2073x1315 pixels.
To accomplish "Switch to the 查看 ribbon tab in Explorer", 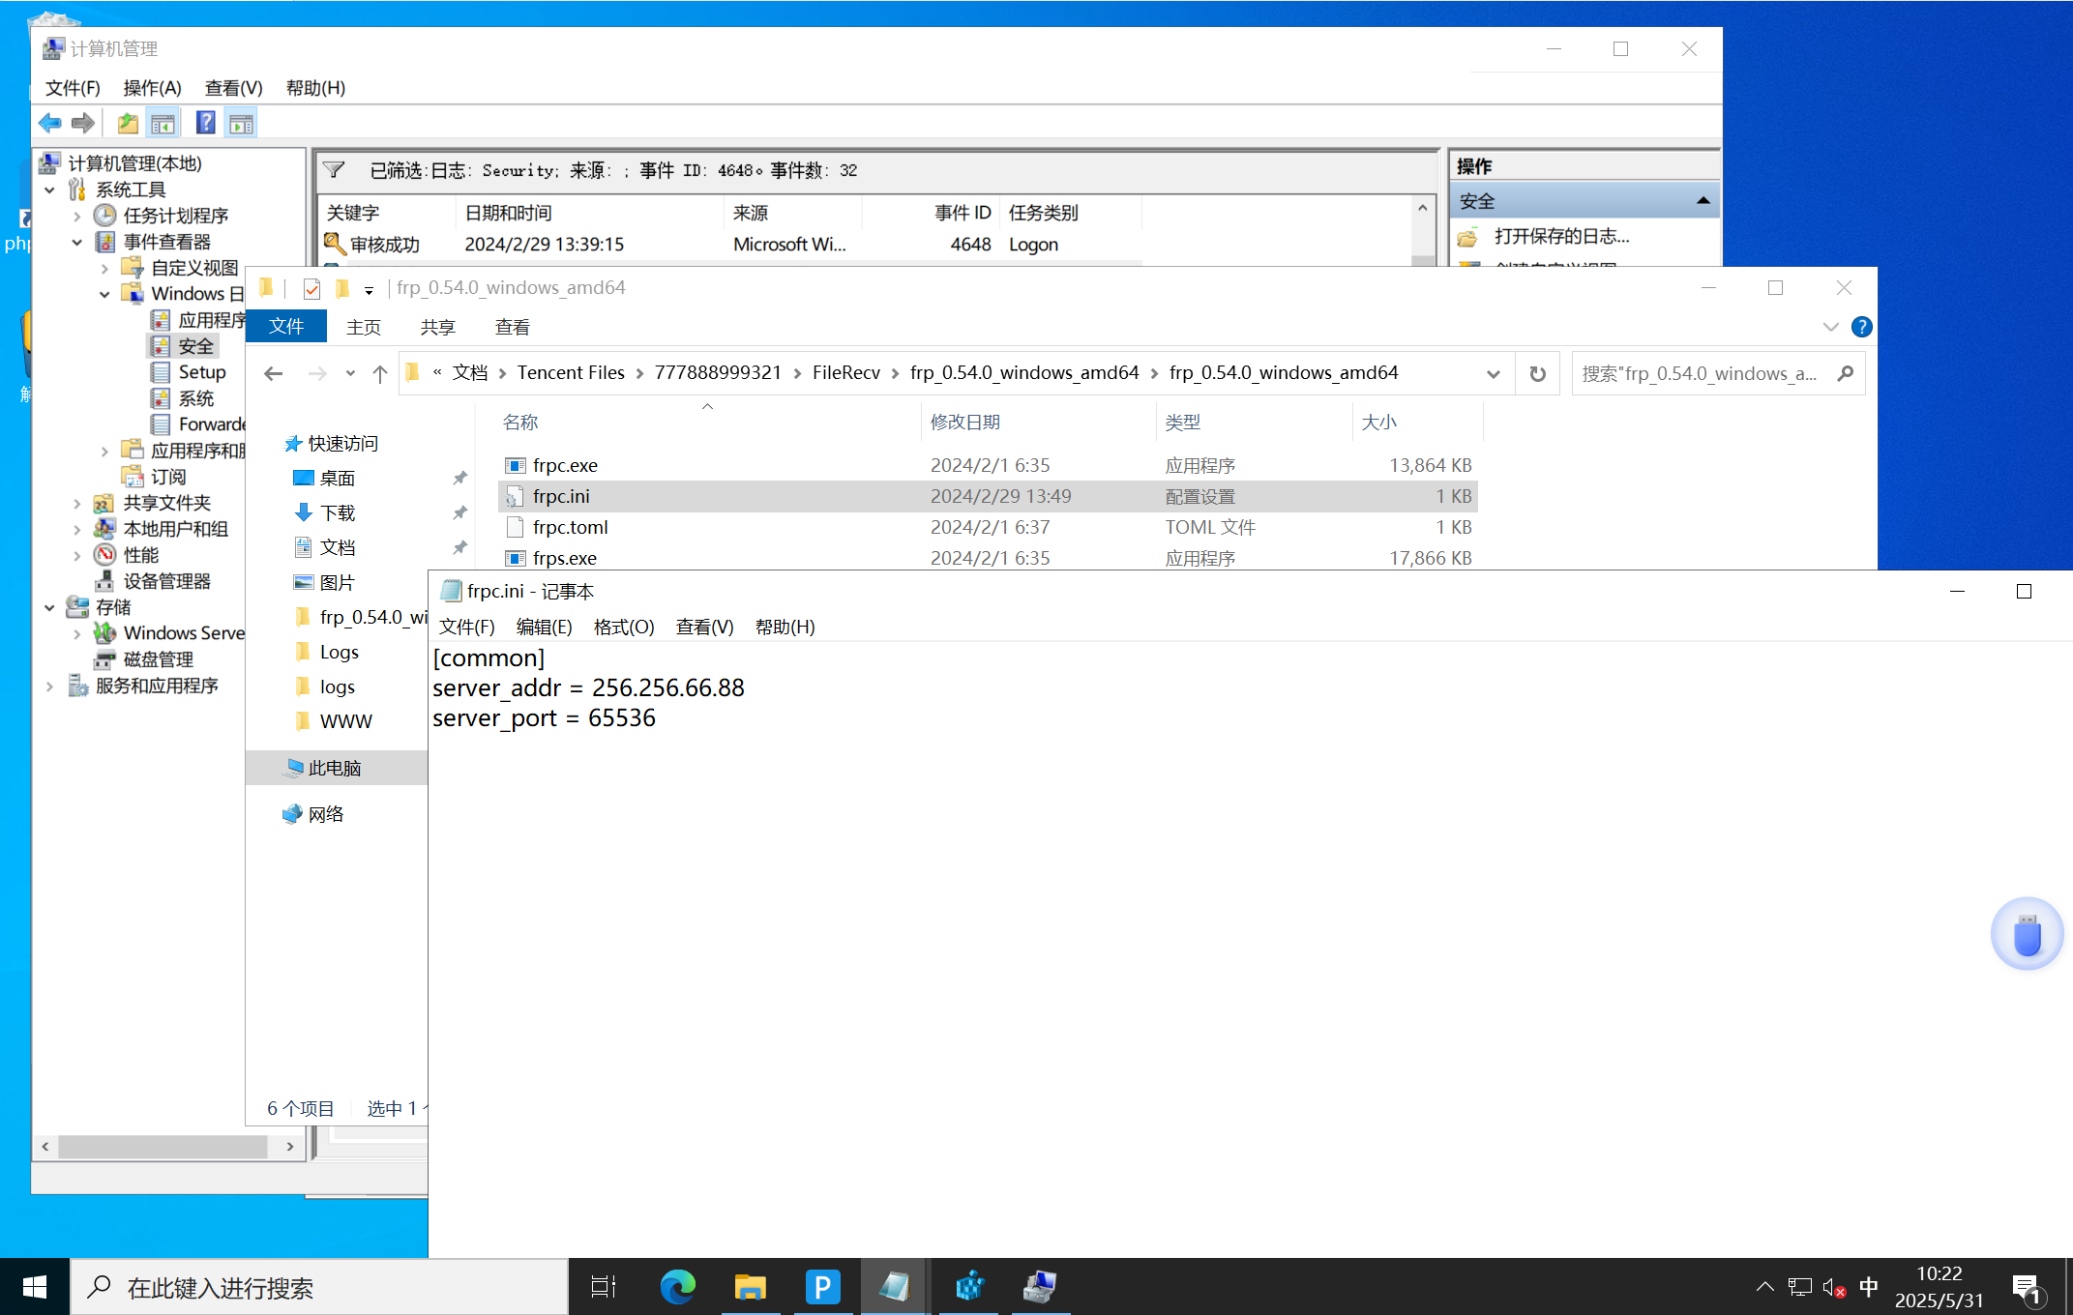I will [512, 327].
